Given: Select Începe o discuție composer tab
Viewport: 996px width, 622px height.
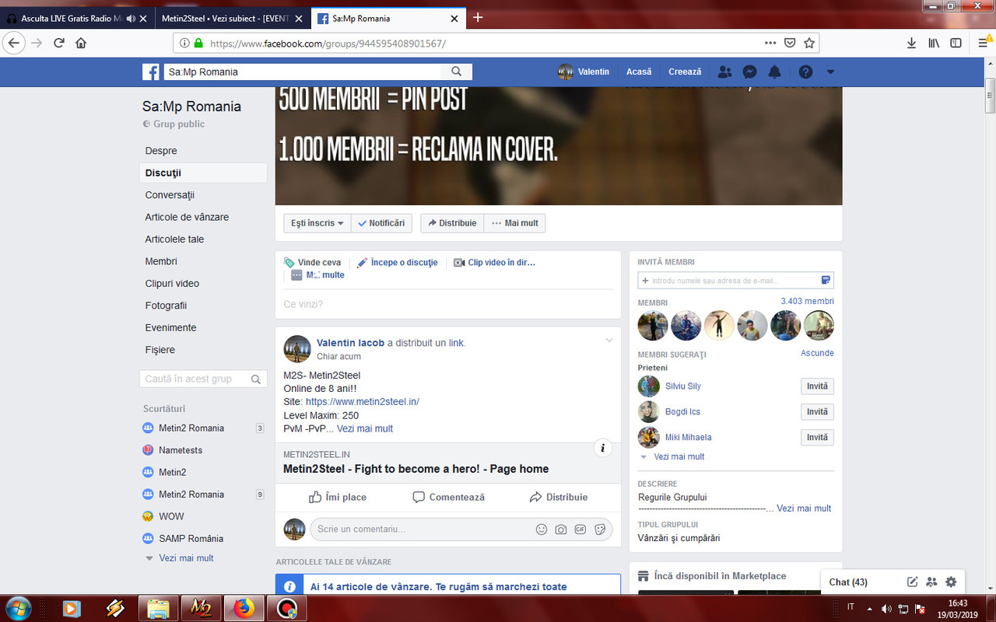Looking at the screenshot, I should pyautogui.click(x=398, y=263).
